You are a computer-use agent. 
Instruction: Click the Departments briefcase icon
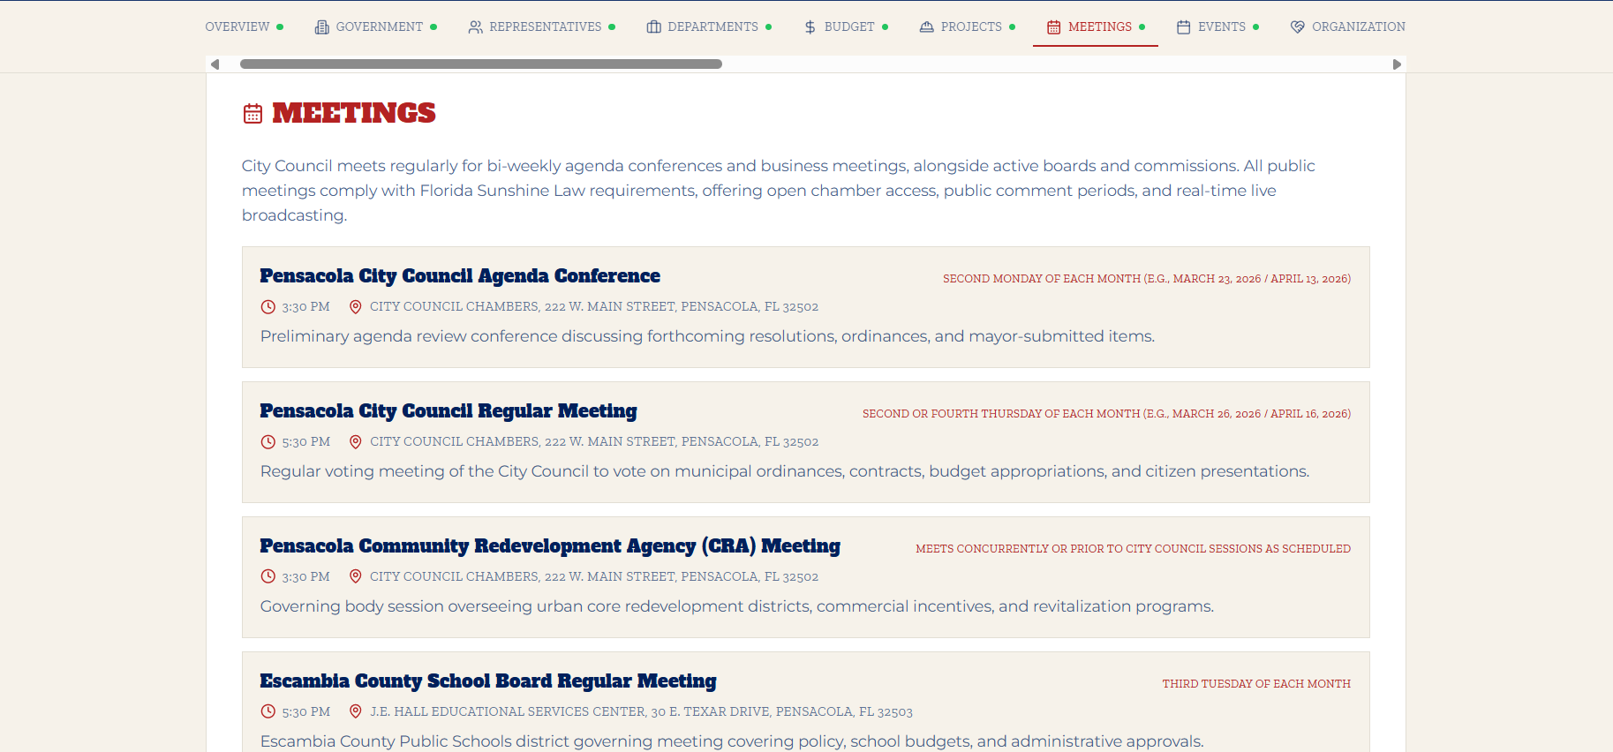click(654, 27)
